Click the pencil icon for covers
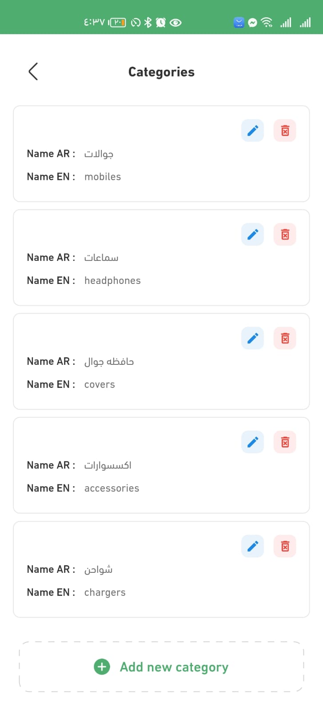 tap(252, 339)
